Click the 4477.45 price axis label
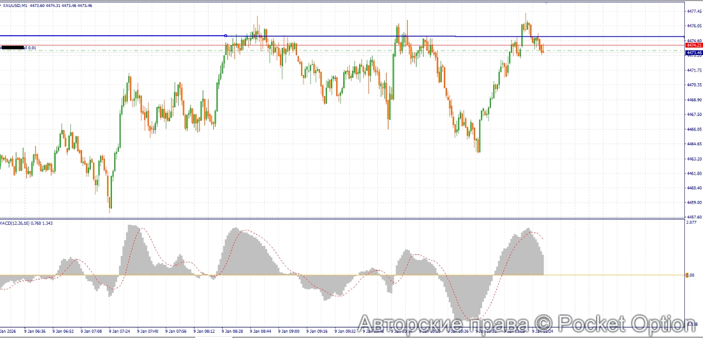Viewport: 703px width, 338px height. pos(694,11)
